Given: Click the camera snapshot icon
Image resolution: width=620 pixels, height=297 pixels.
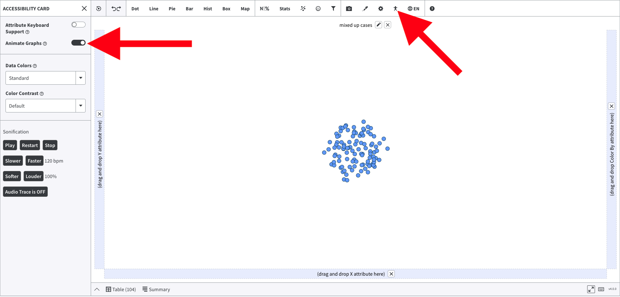Looking at the screenshot, I should pos(349,9).
